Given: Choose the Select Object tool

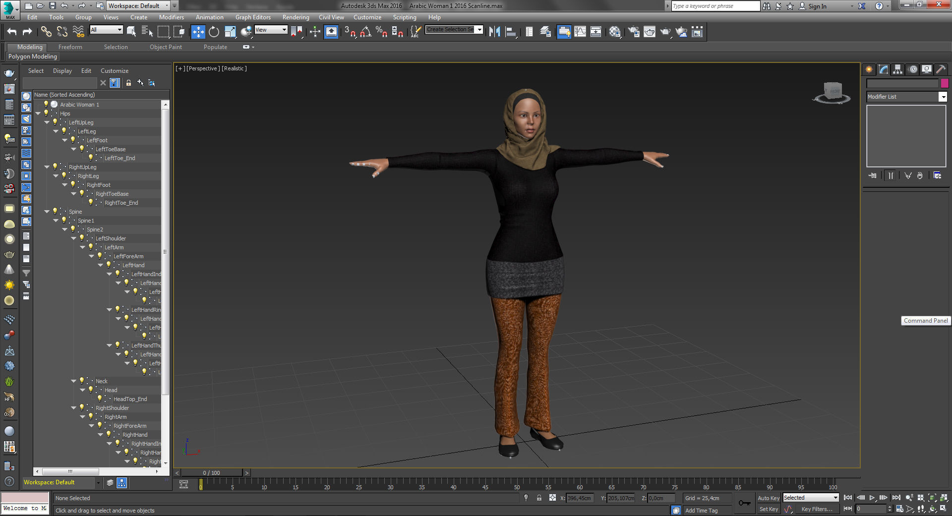Looking at the screenshot, I should [131, 32].
